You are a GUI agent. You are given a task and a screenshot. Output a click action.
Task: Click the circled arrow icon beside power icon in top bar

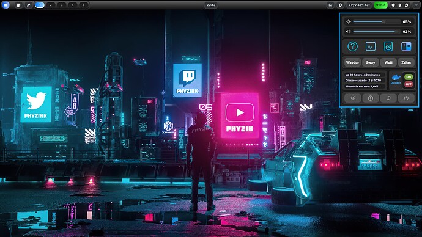tap(400, 5)
